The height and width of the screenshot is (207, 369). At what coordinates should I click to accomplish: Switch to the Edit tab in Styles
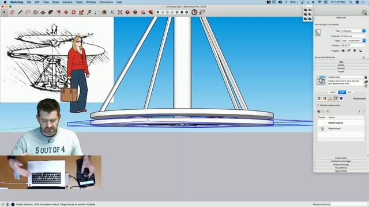(x=342, y=92)
